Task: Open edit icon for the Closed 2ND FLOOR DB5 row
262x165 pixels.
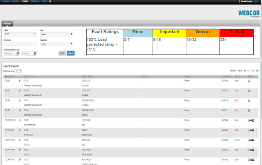Action: pyautogui.click(x=249, y=140)
